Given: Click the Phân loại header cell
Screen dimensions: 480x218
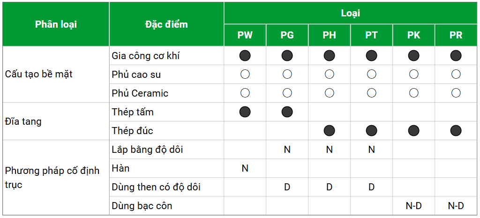Looking at the screenshot, I should pos(56,24).
